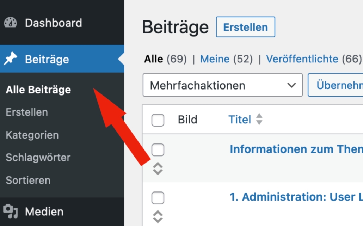363x226 pixels.
Task: Select Erstellen in the sidebar submenu
Action: coord(27,112)
